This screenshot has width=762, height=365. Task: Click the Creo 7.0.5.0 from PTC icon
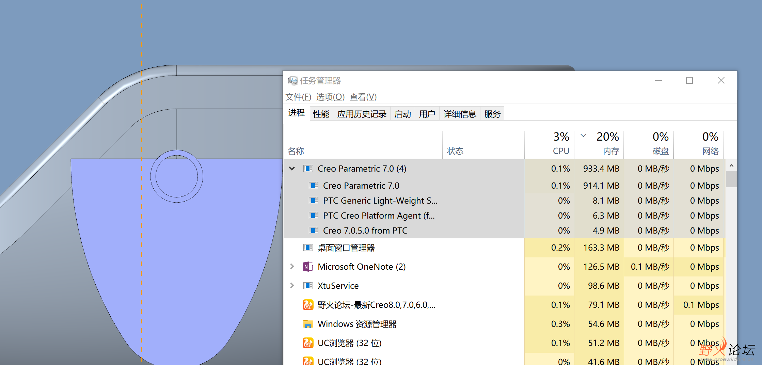click(x=314, y=231)
